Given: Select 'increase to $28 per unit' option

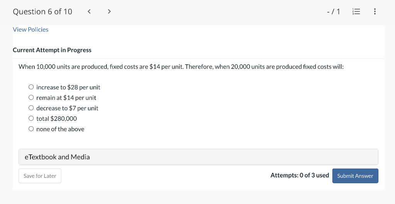Looking at the screenshot, I should 31,87.
